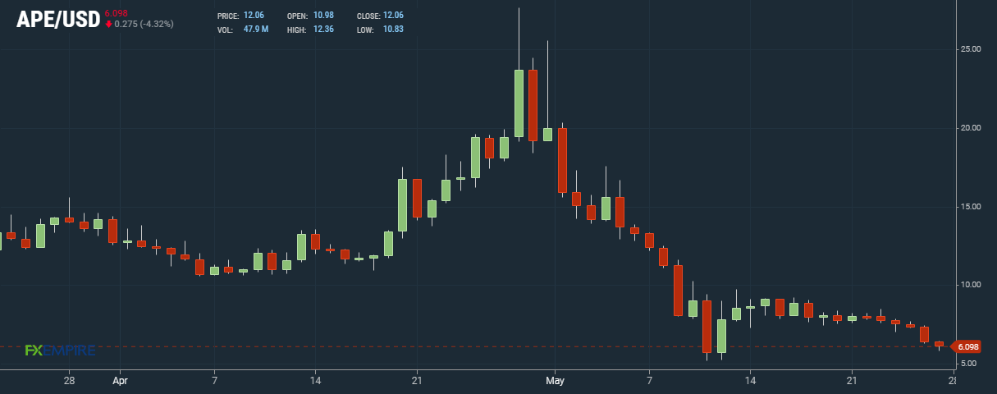Viewport: 997px width, 394px height.
Task: Click the 15.00 price axis label
Action: pos(971,207)
